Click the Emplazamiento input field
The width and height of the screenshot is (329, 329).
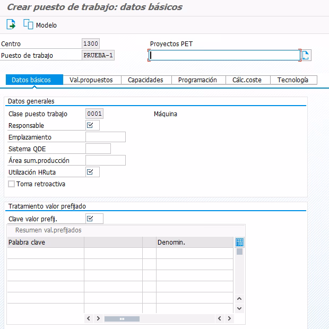pyautogui.click(x=106, y=137)
